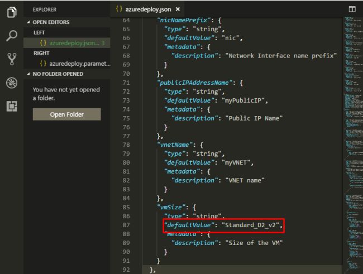Screen dimensions: 363x274
Task: Click the "Standard_D2_v2" value on line 87
Action: coord(250,225)
